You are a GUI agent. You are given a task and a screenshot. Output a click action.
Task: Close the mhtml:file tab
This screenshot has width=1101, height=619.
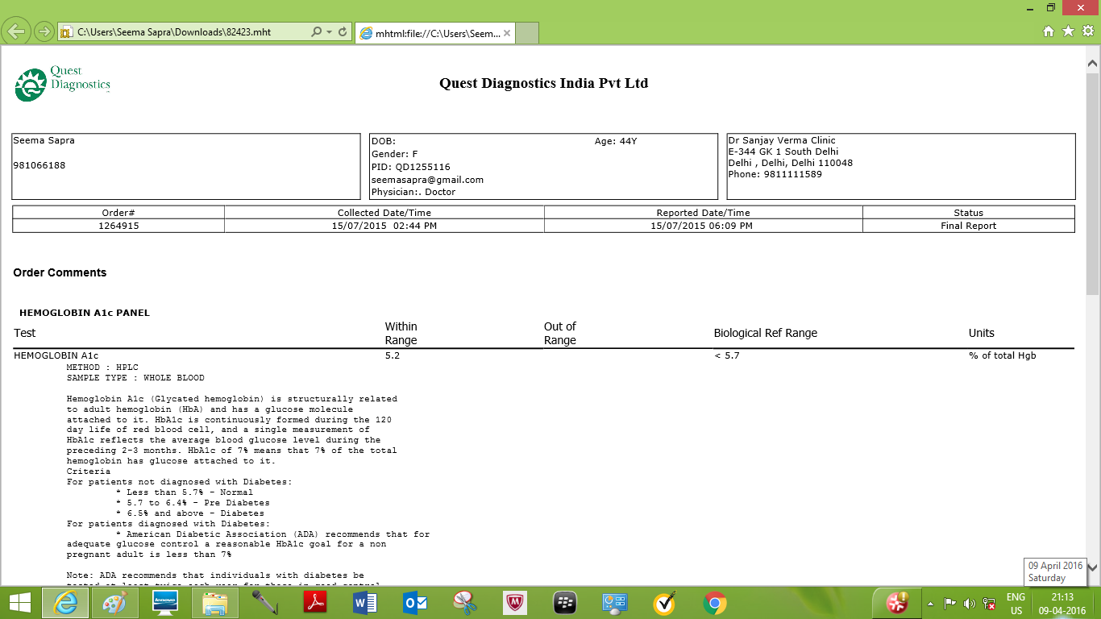(507, 33)
